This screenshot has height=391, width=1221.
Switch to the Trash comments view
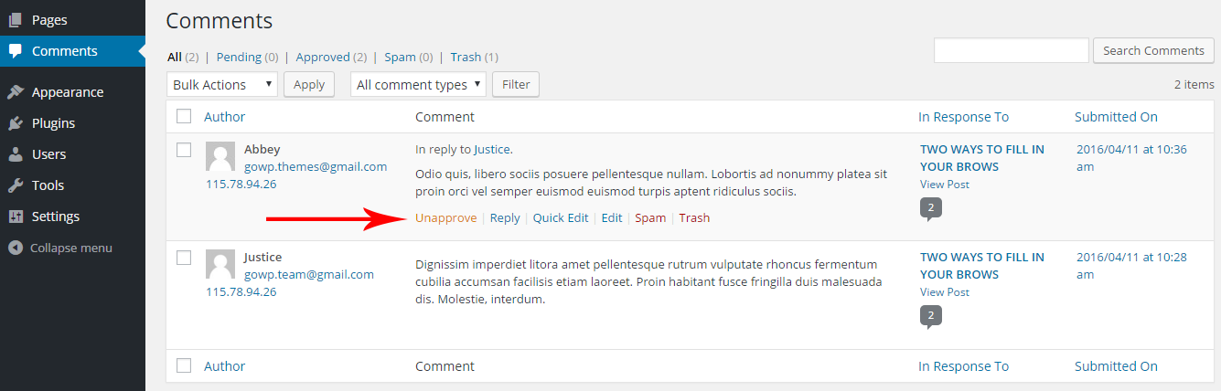466,57
